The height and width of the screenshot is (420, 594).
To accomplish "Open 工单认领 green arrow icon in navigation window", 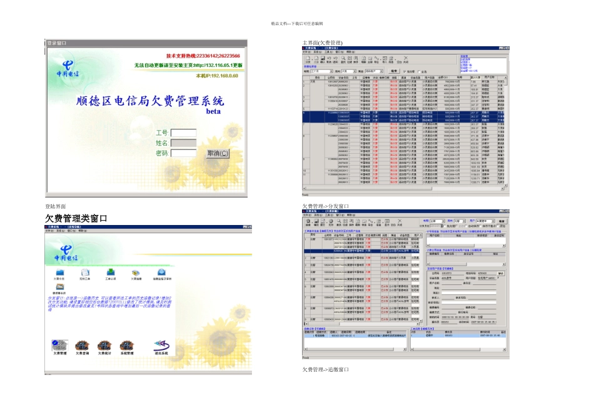I will [111, 272].
